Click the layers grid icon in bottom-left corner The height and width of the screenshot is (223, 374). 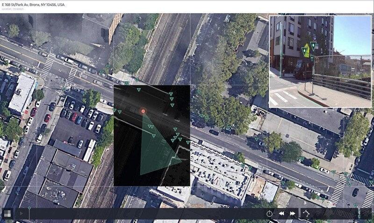coord(7,213)
